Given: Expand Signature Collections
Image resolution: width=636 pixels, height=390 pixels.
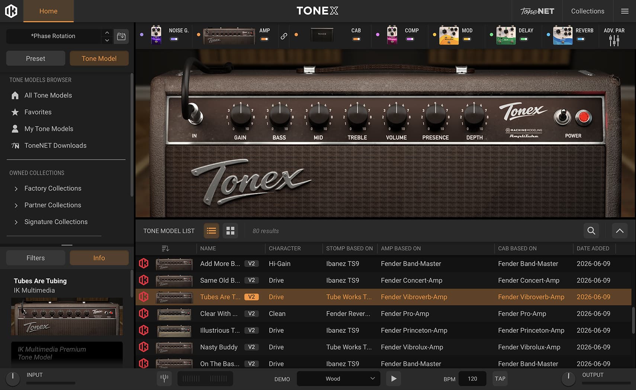Looking at the screenshot, I should point(16,222).
